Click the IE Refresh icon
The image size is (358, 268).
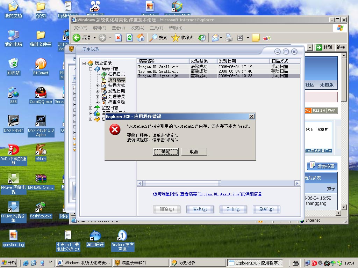click(129, 38)
